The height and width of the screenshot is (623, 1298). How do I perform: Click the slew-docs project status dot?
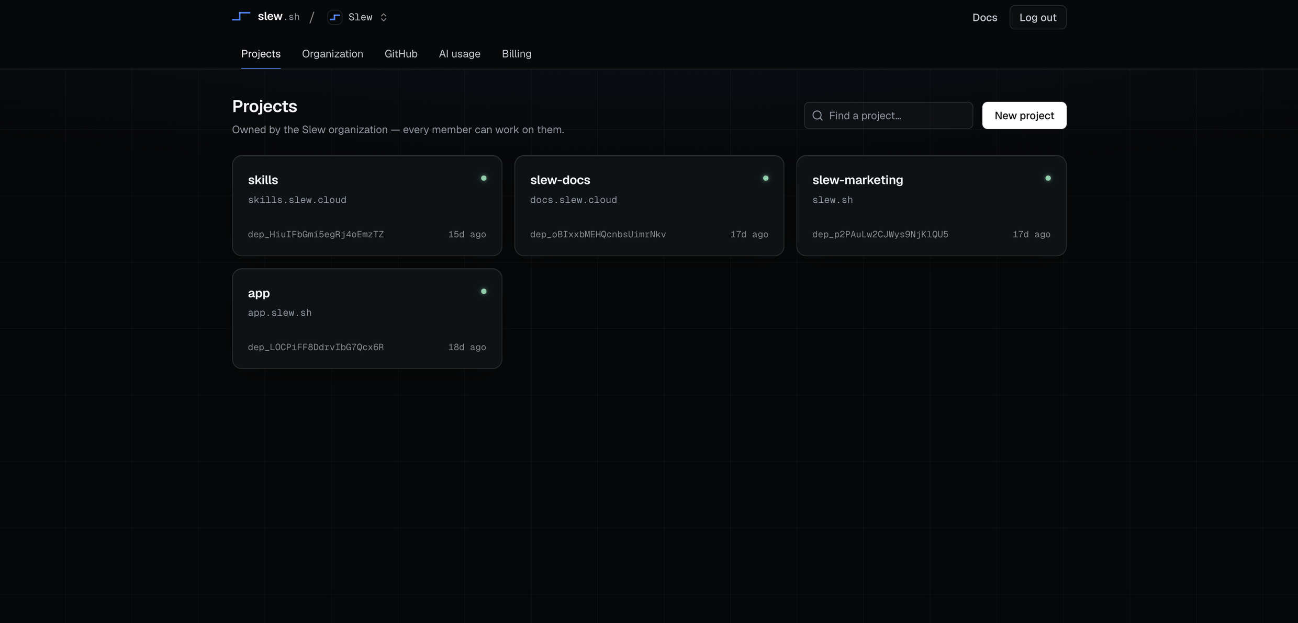(766, 178)
